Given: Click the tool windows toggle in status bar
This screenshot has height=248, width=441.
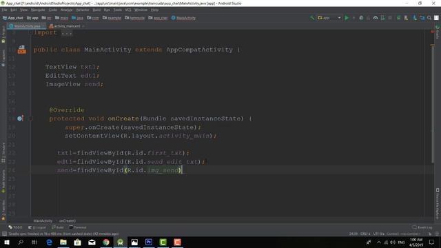Looking at the screenshot, I should pyautogui.click(x=4, y=234).
